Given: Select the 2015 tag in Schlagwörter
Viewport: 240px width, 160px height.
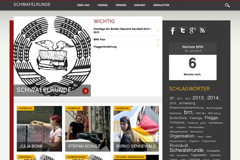Looking at the screenshot, I should tap(173, 103).
